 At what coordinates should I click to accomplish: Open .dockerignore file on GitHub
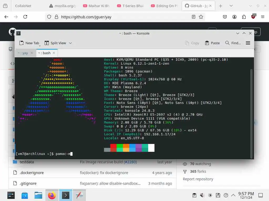point(32,173)
